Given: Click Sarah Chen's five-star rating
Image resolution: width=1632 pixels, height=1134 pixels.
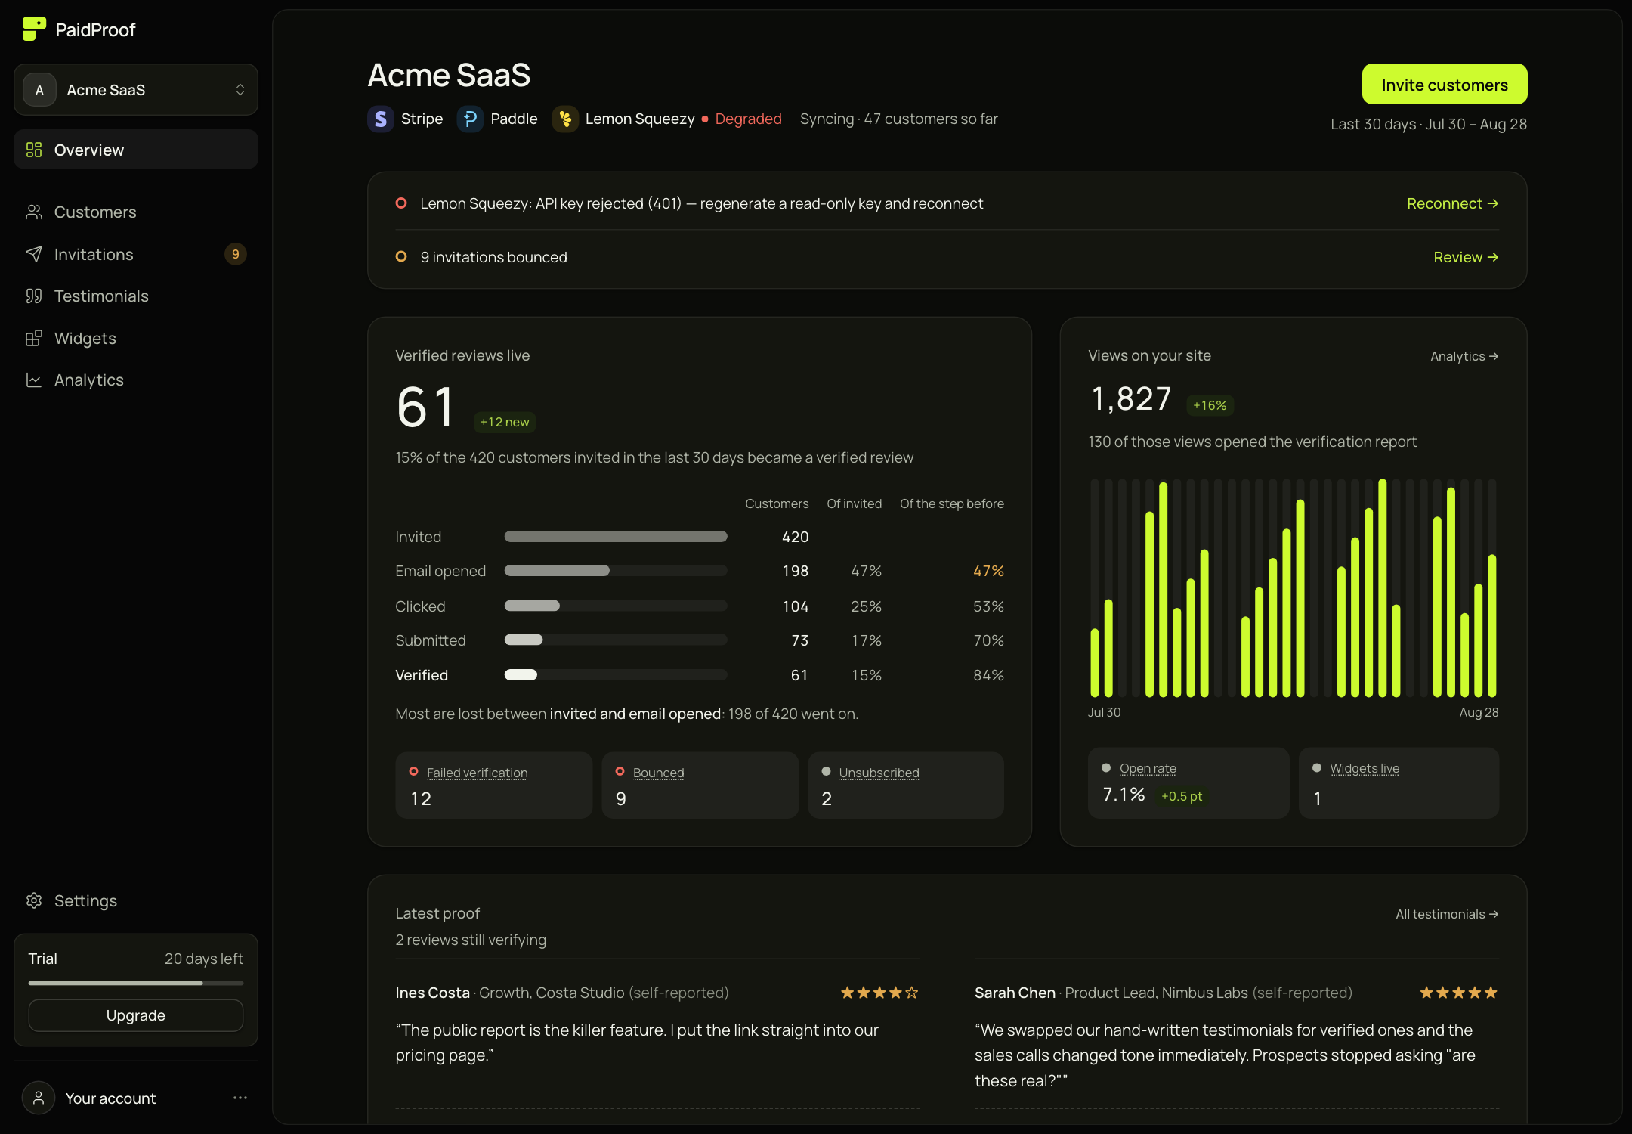Looking at the screenshot, I should 1458,993.
